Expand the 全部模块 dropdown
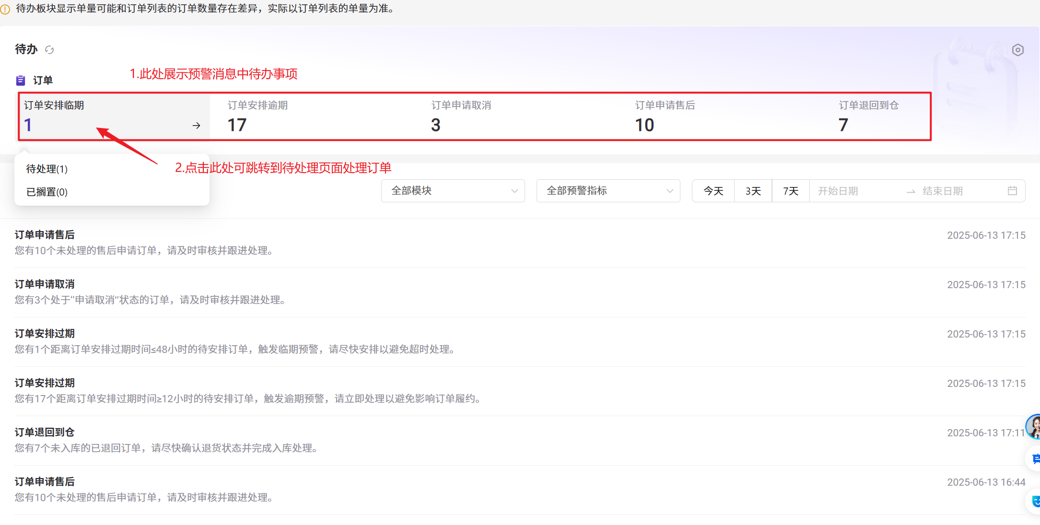Screen dimensions: 1040x525 point(453,191)
